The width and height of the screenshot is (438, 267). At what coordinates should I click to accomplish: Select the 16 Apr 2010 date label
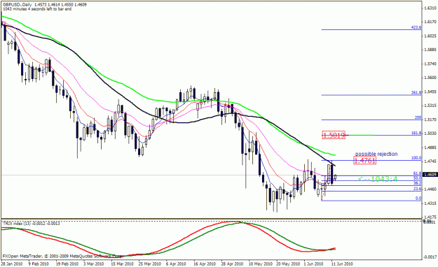click(x=205, y=264)
